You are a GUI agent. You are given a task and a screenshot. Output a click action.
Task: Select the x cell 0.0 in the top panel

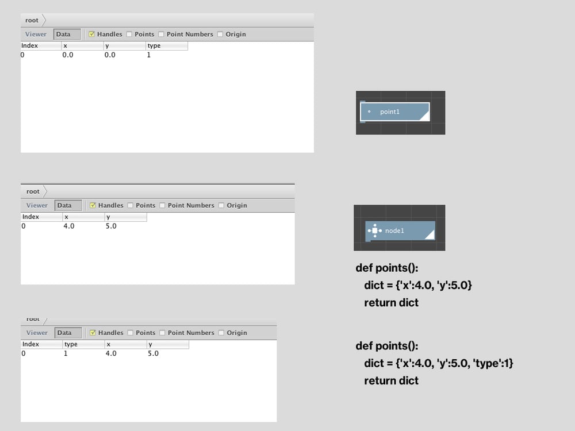click(x=68, y=55)
